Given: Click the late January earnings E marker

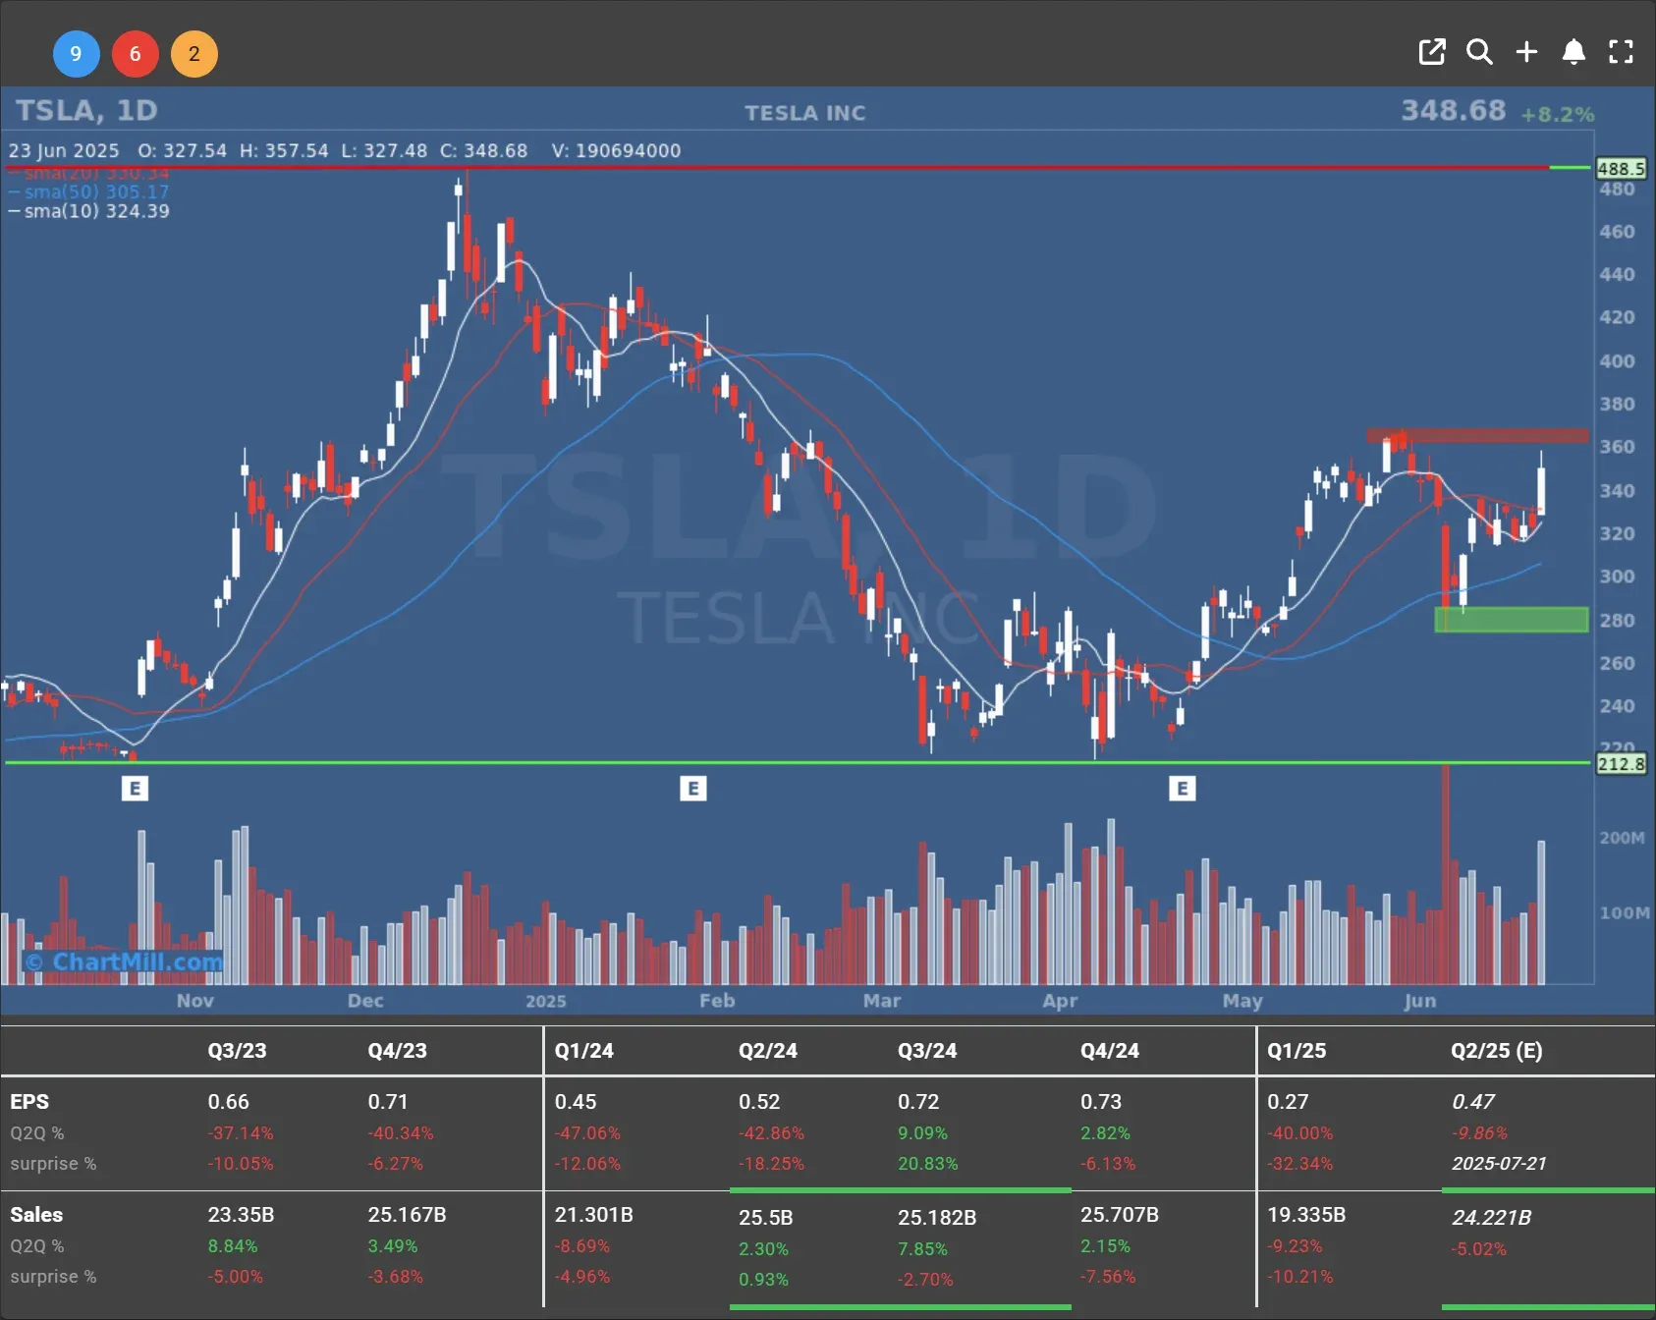Looking at the screenshot, I should (692, 788).
